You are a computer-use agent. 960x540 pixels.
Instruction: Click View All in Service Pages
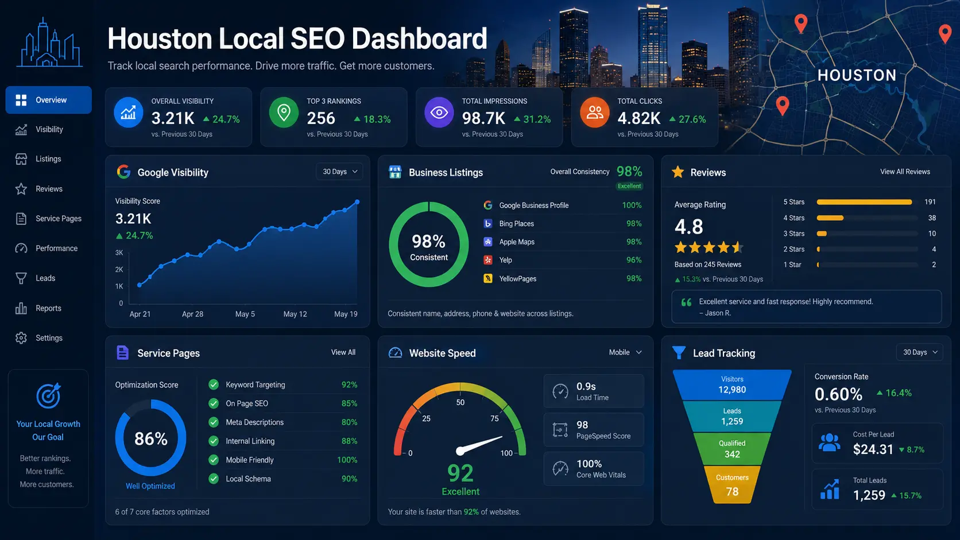343,352
